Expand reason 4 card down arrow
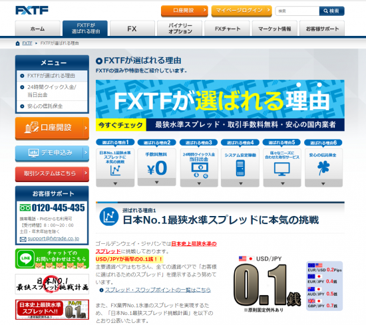This screenshot has height=325, width=366. coord(240,183)
